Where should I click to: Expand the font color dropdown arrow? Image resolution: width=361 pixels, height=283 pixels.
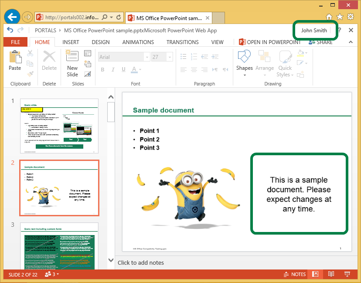point(140,69)
